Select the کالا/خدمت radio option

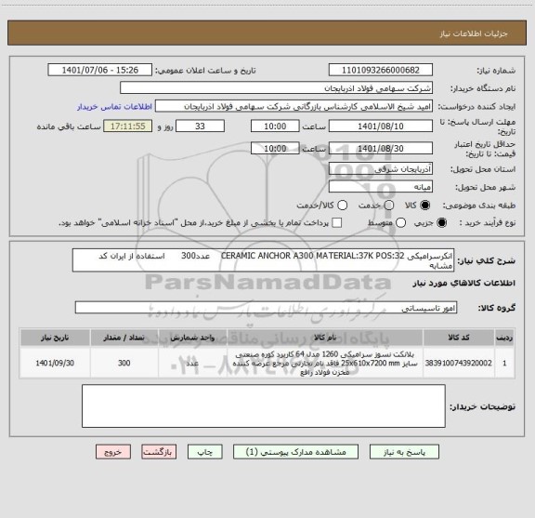342,206
